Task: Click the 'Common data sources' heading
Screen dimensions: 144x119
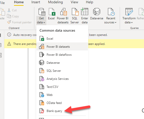Action: (57, 30)
